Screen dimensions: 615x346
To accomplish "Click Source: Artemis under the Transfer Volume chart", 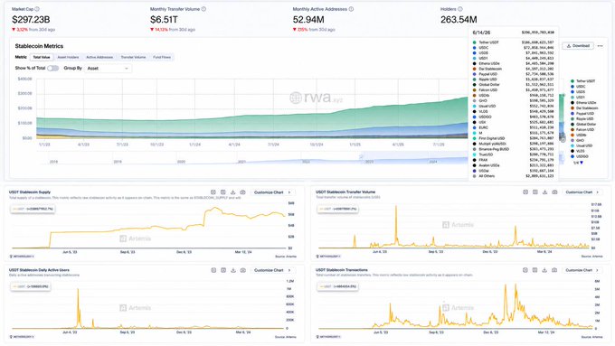I will click(591, 257).
